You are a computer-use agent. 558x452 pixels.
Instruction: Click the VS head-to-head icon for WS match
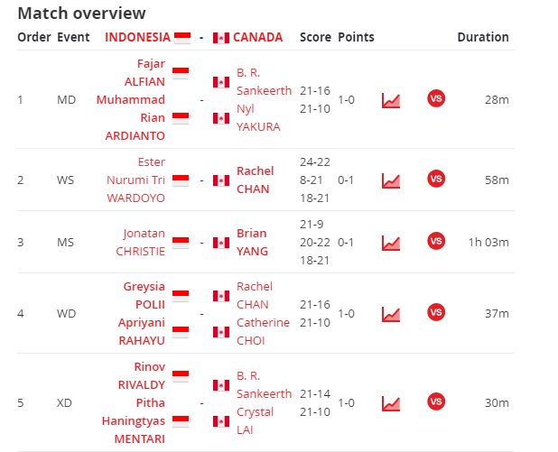click(x=436, y=179)
